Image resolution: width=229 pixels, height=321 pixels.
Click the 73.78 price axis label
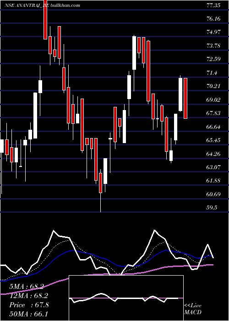(x=213, y=45)
